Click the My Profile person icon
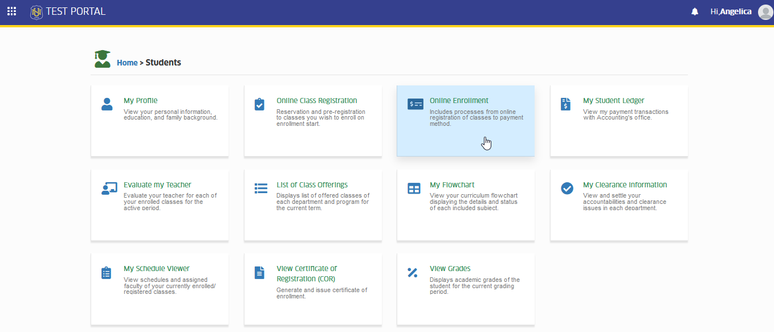 (107, 104)
